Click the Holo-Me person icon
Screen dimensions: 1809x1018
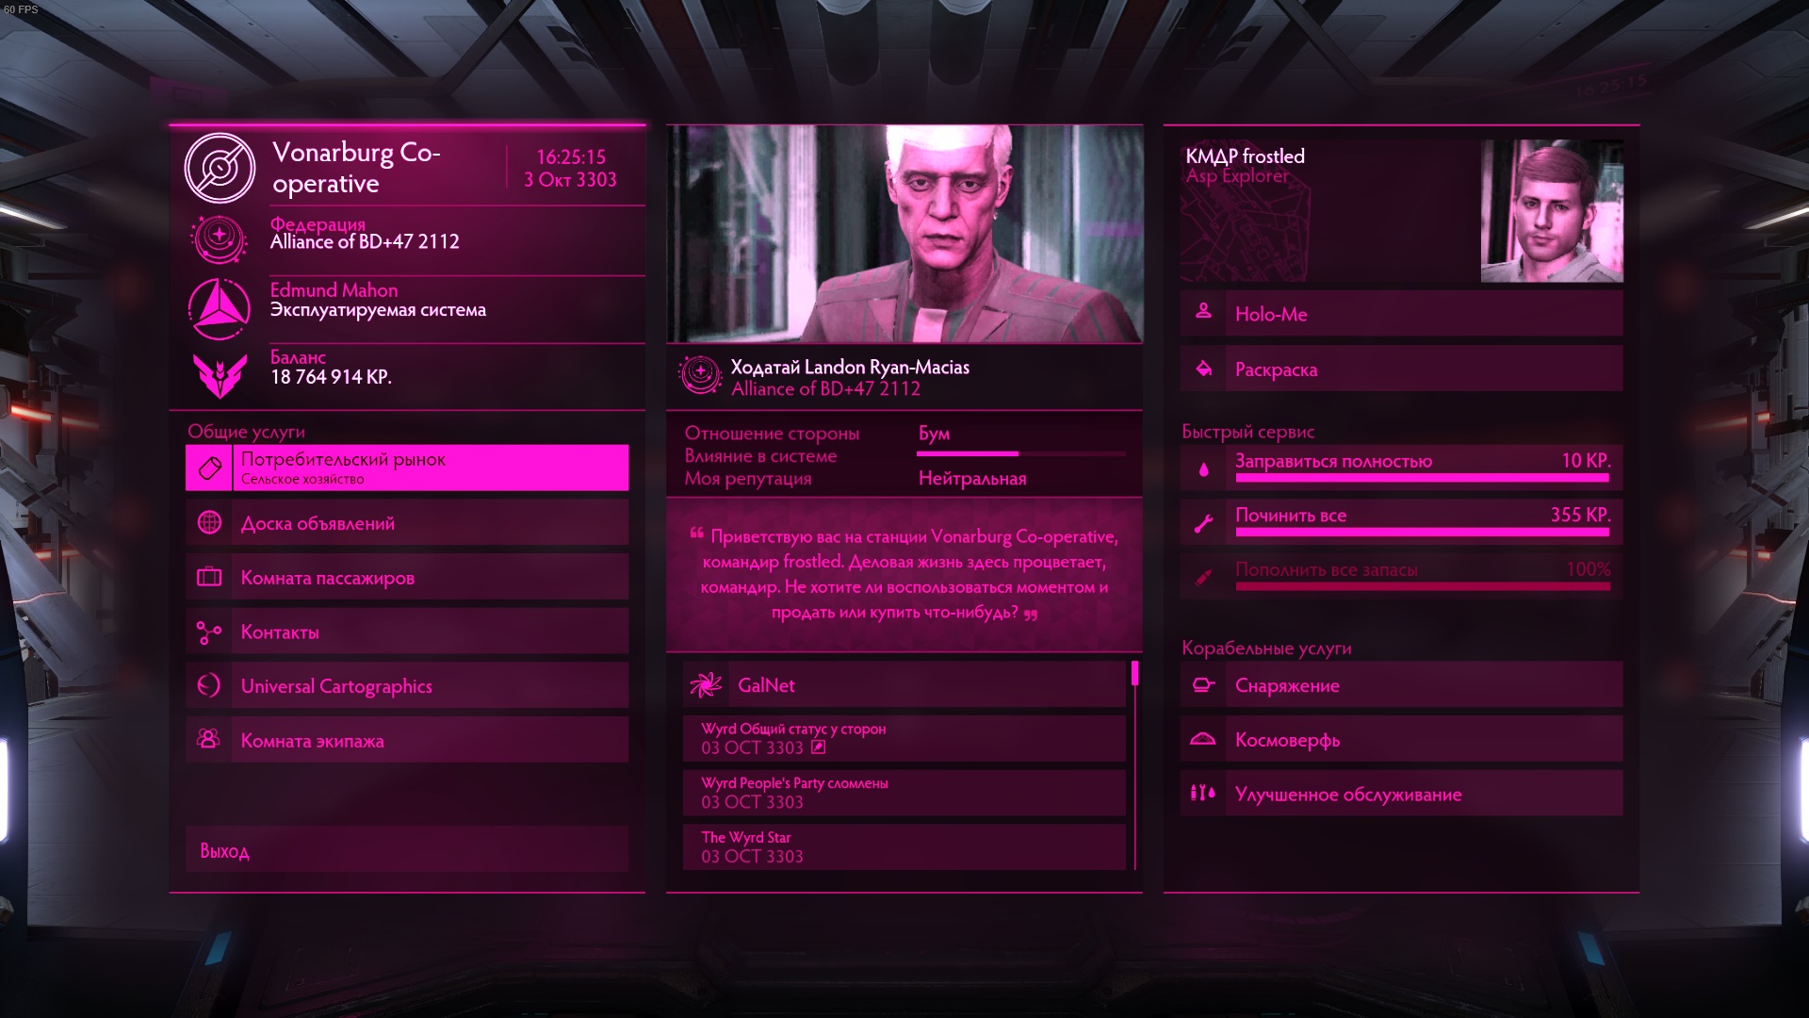pos(1203,310)
